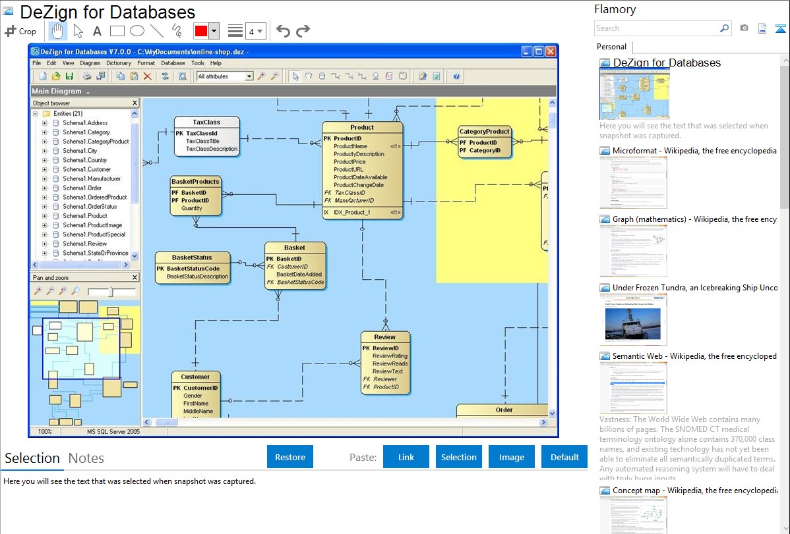This screenshot has width=790, height=534.
Task: Click the Flamory search field
Action: (x=655, y=28)
